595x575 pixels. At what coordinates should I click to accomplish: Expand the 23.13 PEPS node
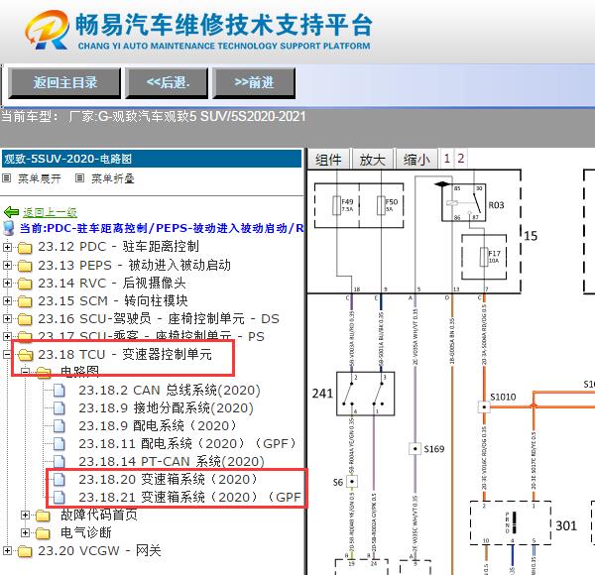[x=7, y=265]
